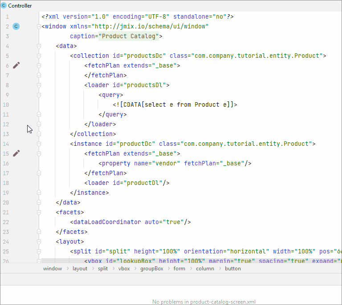Click the blue controller gutter icon on line 2
This screenshot has height=305, width=342.
(16, 26)
